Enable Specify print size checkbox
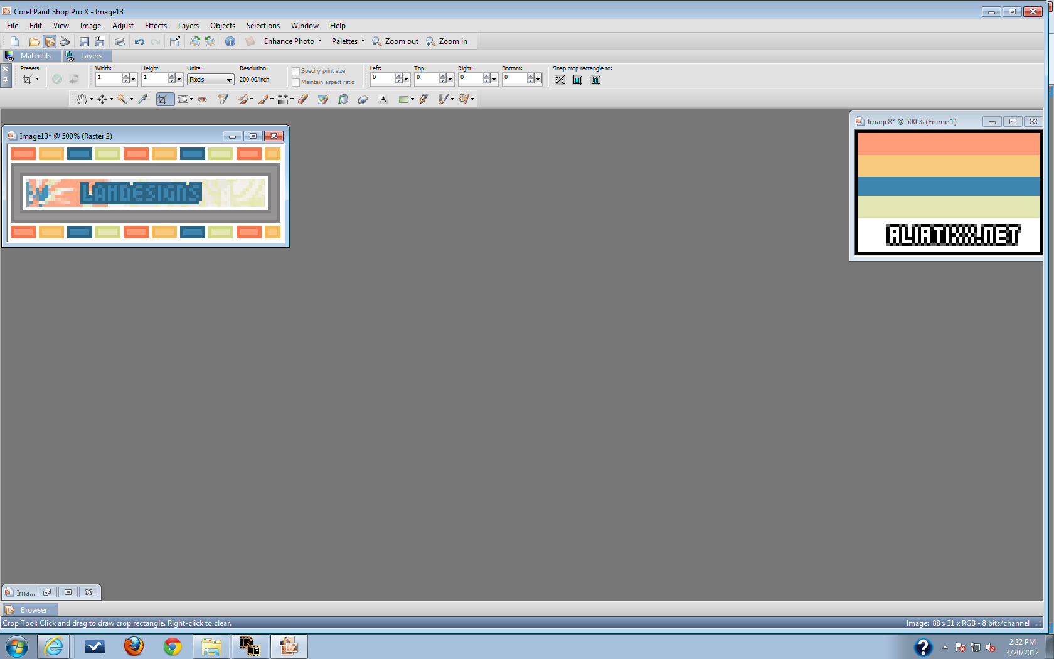Viewport: 1054px width, 659px height. click(x=295, y=71)
